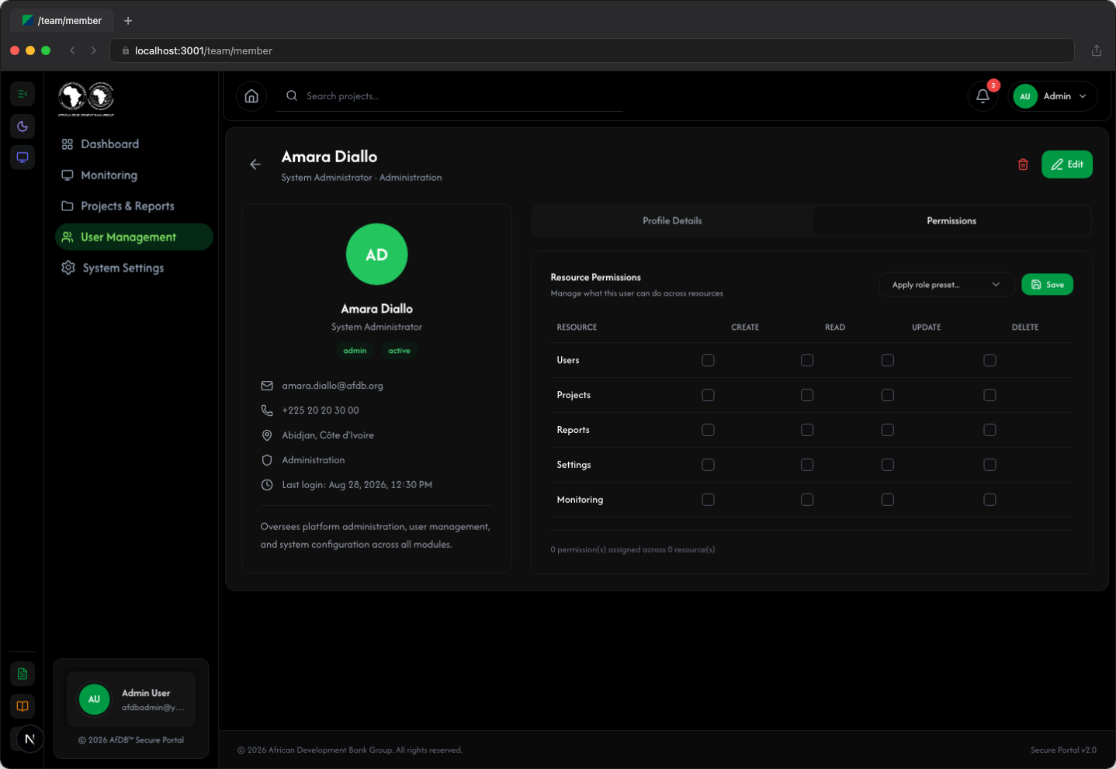
Task: Enable Create permission for Reports
Action: pos(708,430)
